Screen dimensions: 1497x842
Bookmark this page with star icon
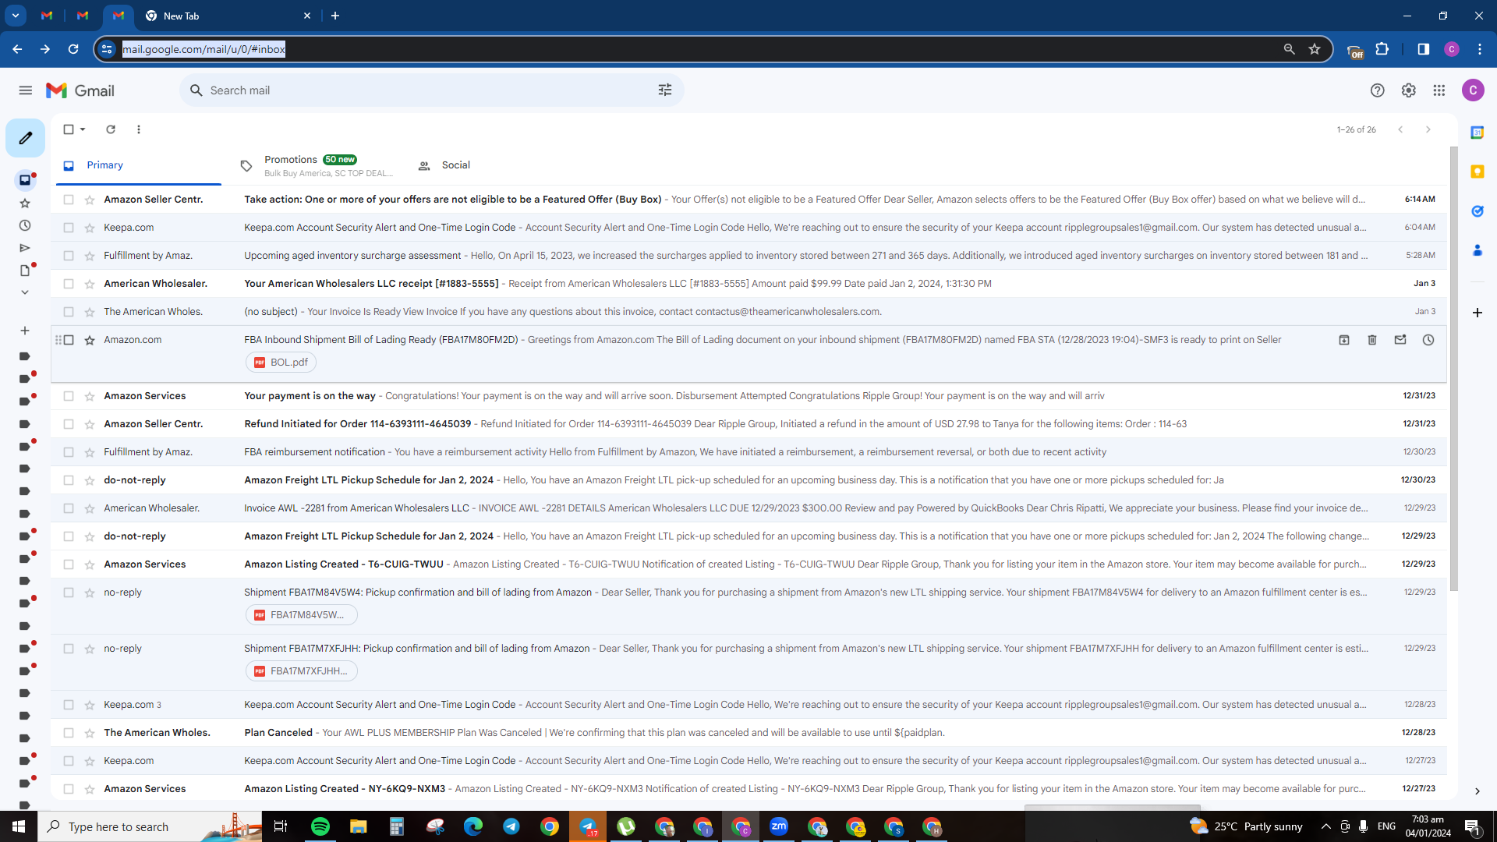point(1315,49)
